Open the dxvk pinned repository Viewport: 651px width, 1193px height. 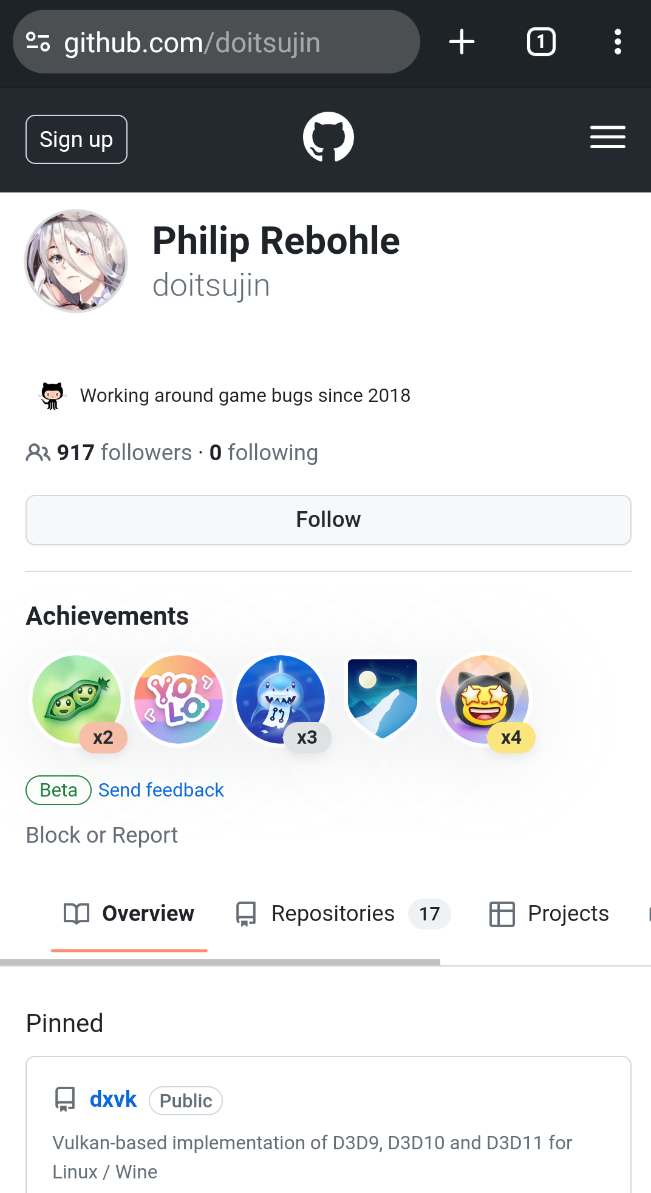click(113, 1100)
